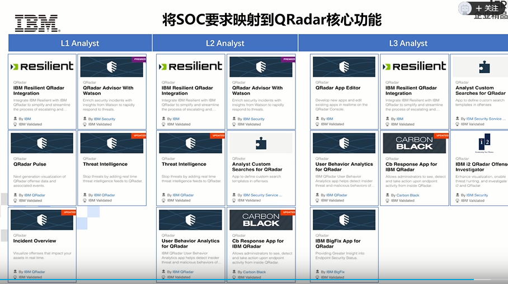Open User Behavior Analytics thumbnail under L3
This screenshot has height=284, width=508.
[x=344, y=143]
